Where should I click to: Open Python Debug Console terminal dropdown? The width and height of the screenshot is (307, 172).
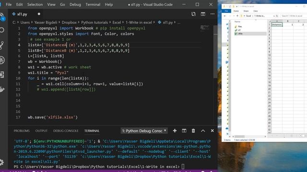[x=144, y=131]
